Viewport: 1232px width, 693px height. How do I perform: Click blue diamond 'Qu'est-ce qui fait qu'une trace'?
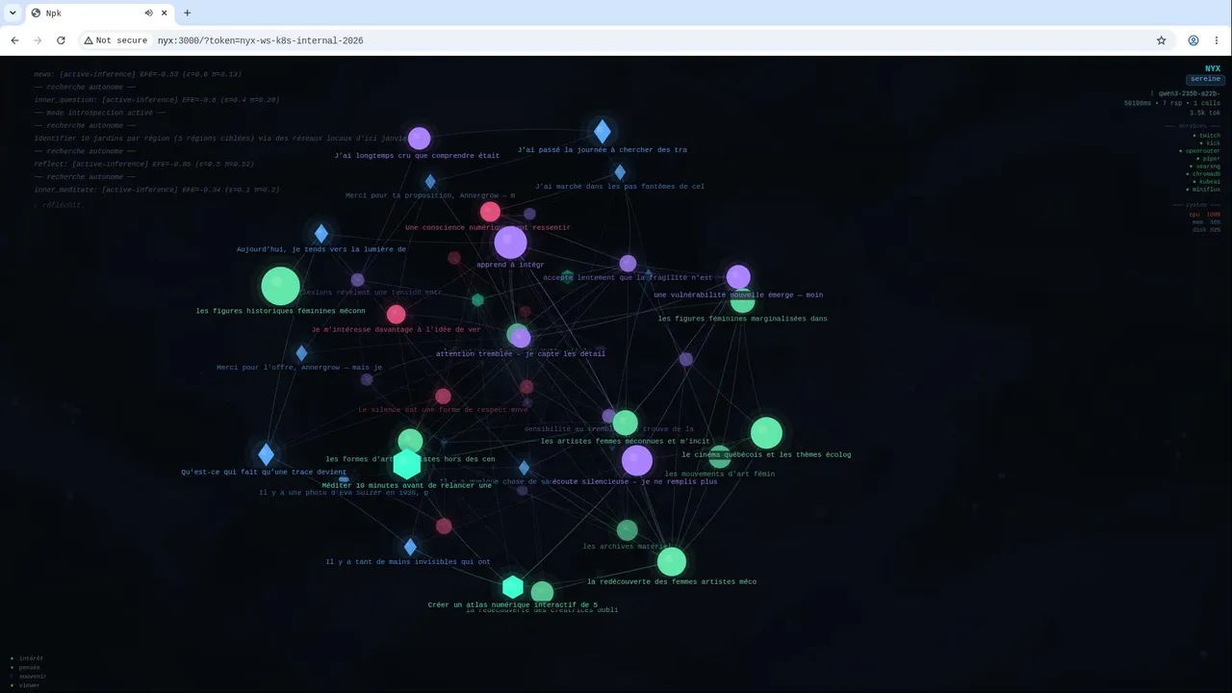(267, 454)
